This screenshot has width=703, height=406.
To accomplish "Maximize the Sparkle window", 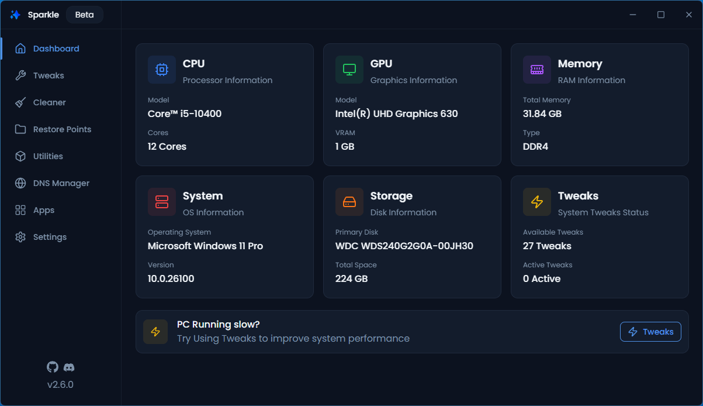I will pyautogui.click(x=661, y=15).
